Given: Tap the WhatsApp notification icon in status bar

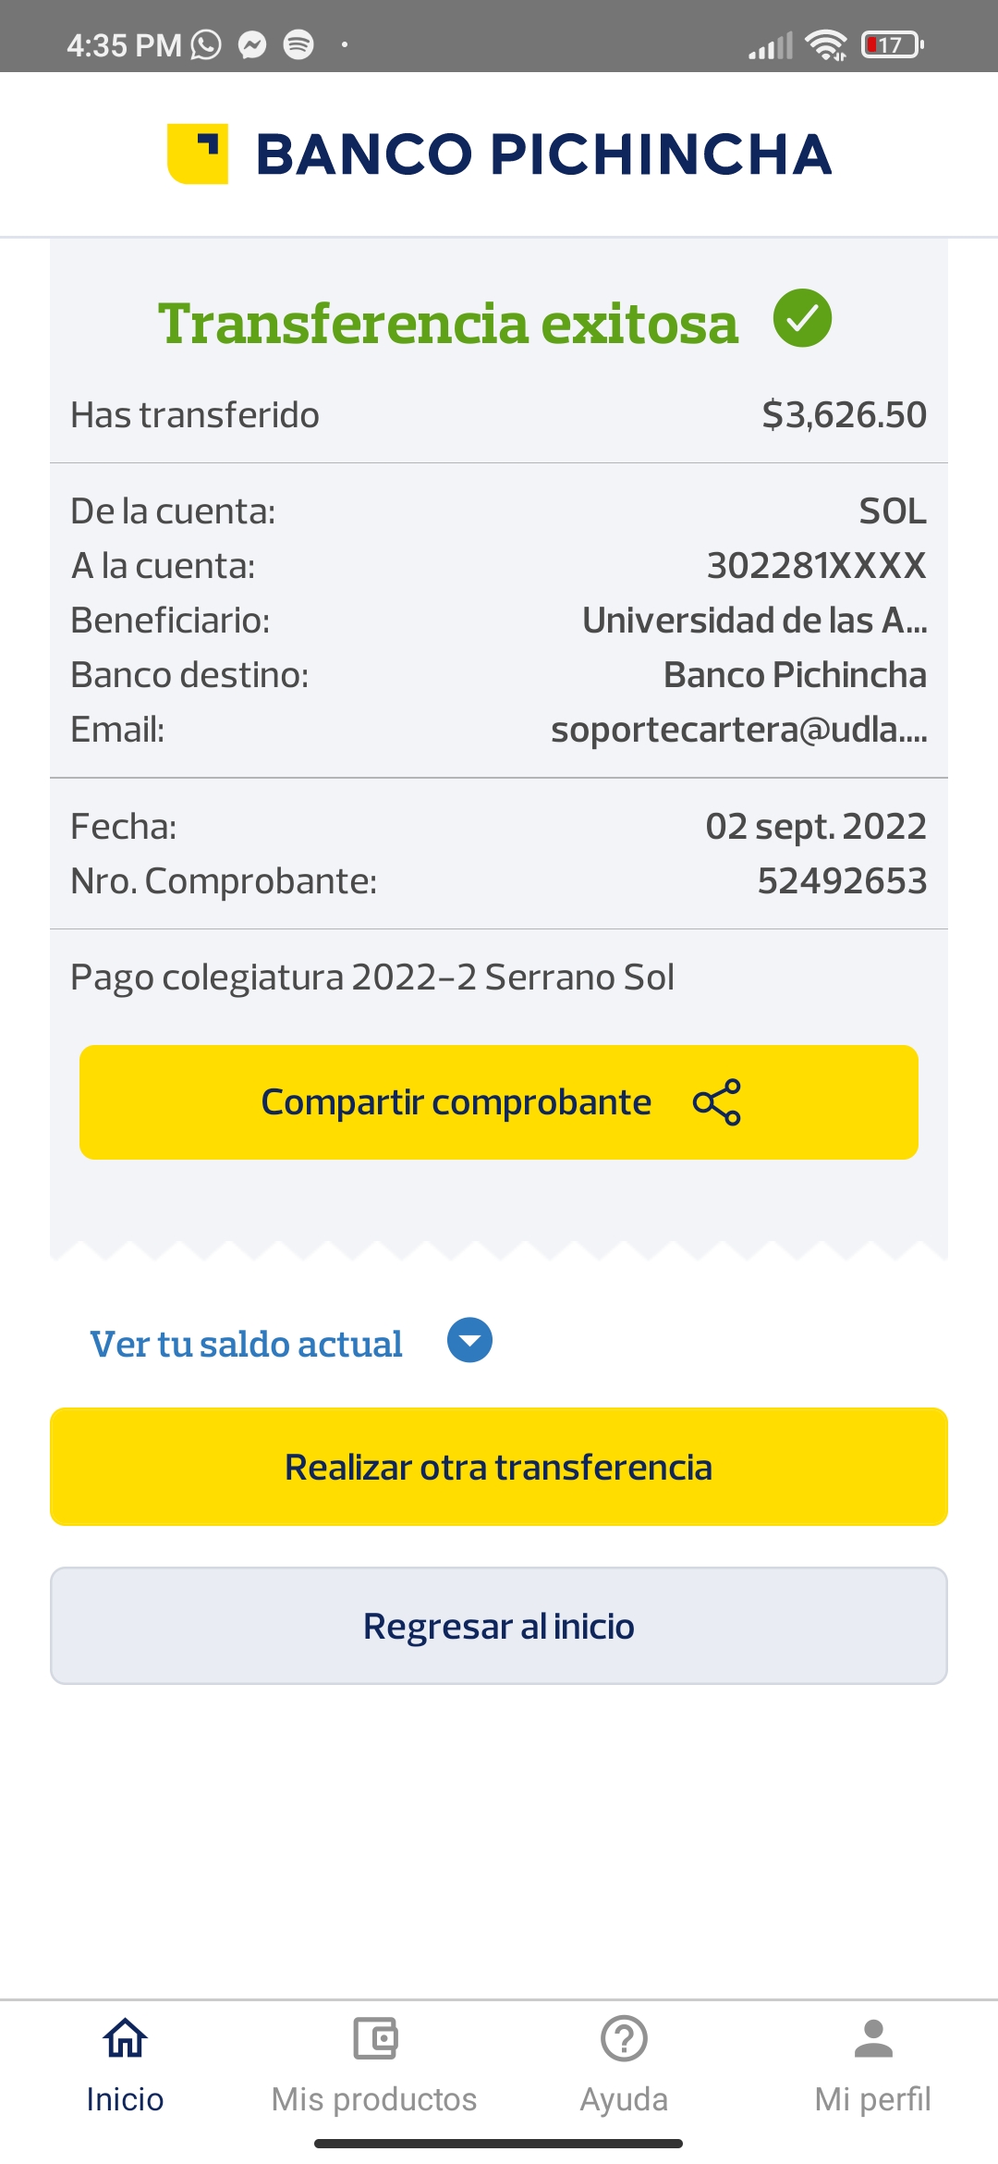Looking at the screenshot, I should pos(206,44).
